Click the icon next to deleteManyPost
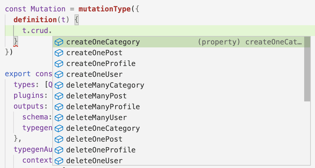Viewport: 315px width, 168px height. click(59, 96)
